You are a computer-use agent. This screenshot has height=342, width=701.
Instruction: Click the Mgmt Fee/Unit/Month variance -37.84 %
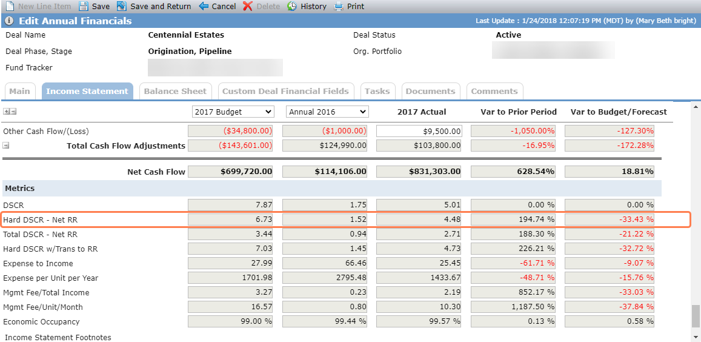click(610, 307)
